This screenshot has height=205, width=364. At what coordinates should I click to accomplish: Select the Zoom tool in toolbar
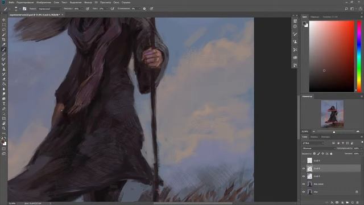point(4,128)
